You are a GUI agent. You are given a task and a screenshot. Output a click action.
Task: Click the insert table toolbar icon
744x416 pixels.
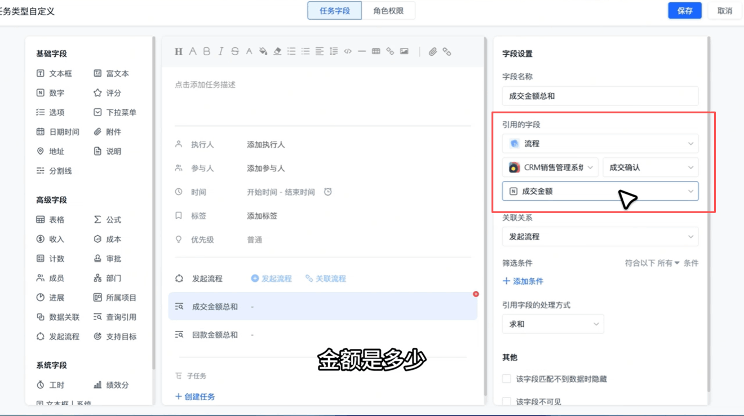pyautogui.click(x=376, y=51)
